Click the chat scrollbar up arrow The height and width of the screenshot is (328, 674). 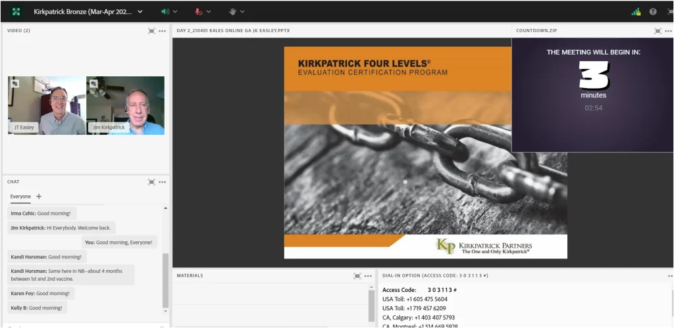click(165, 208)
